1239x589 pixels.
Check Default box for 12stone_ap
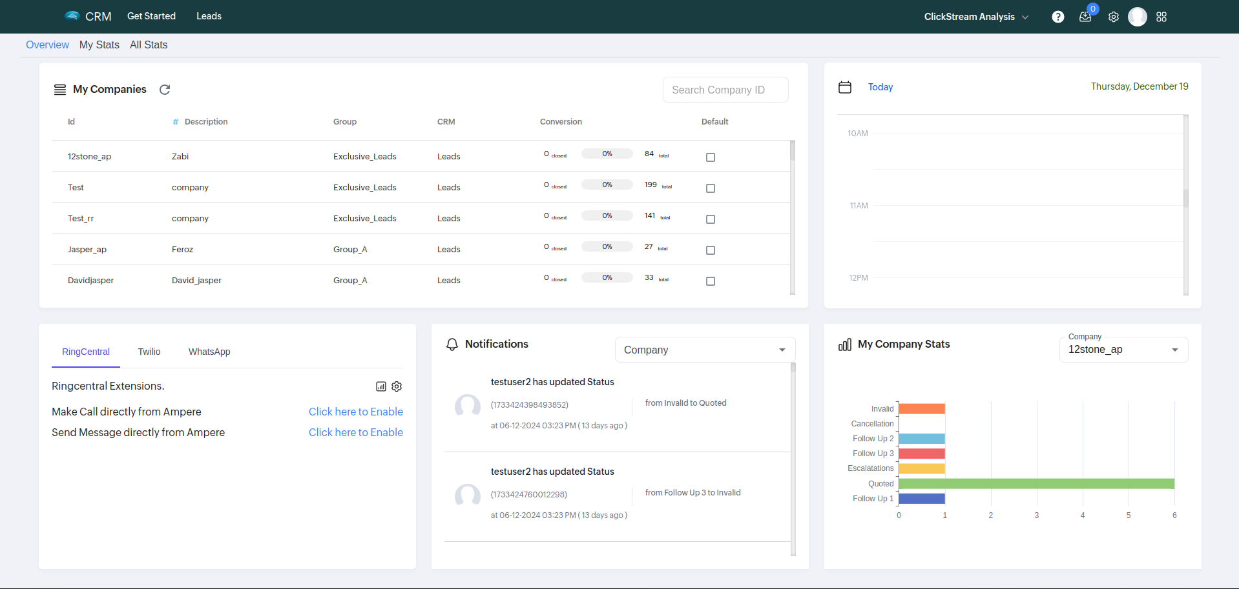(711, 157)
